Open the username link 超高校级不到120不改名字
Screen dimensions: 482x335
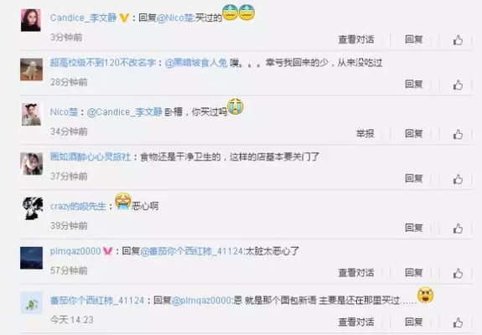tap(102, 63)
